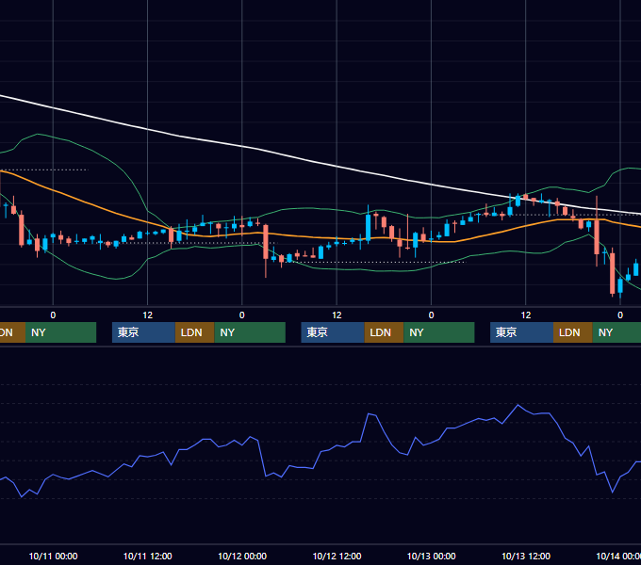This screenshot has width=641, height=565.
Task: Click the 10/13 12:00 date label
Action: tap(526, 556)
